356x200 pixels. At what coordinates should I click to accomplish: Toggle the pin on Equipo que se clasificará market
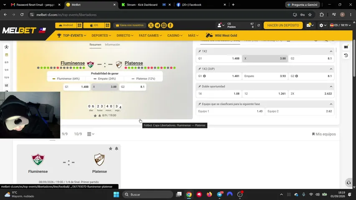(199, 104)
